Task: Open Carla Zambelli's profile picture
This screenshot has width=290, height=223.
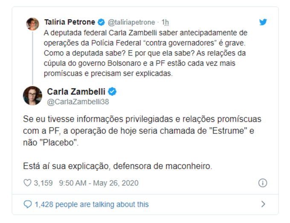Action: point(32,96)
